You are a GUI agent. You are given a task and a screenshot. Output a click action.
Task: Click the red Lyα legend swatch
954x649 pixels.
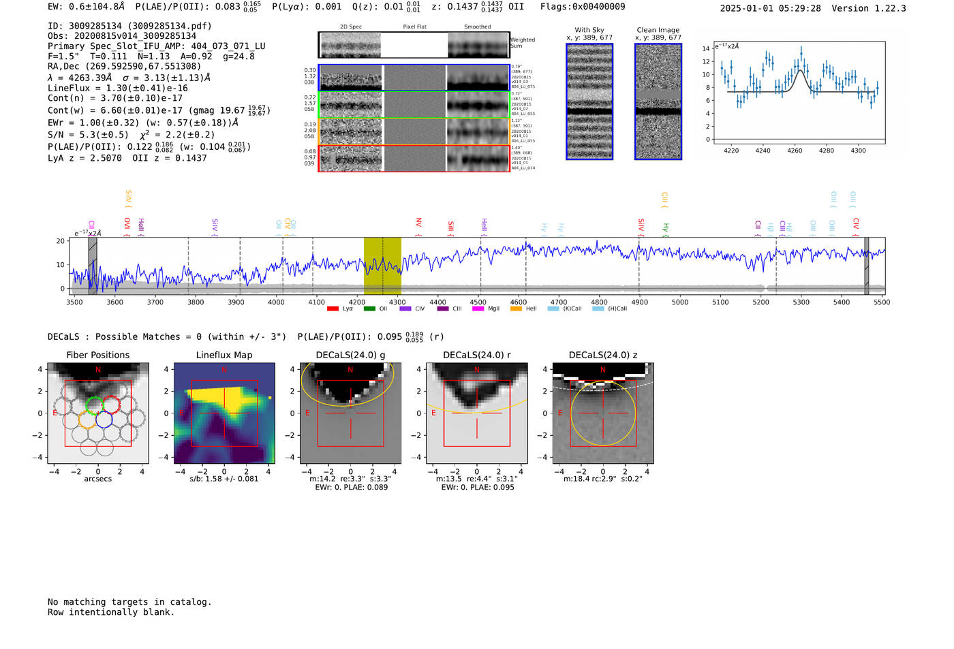[x=333, y=308]
